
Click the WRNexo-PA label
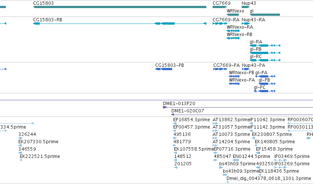242,80
